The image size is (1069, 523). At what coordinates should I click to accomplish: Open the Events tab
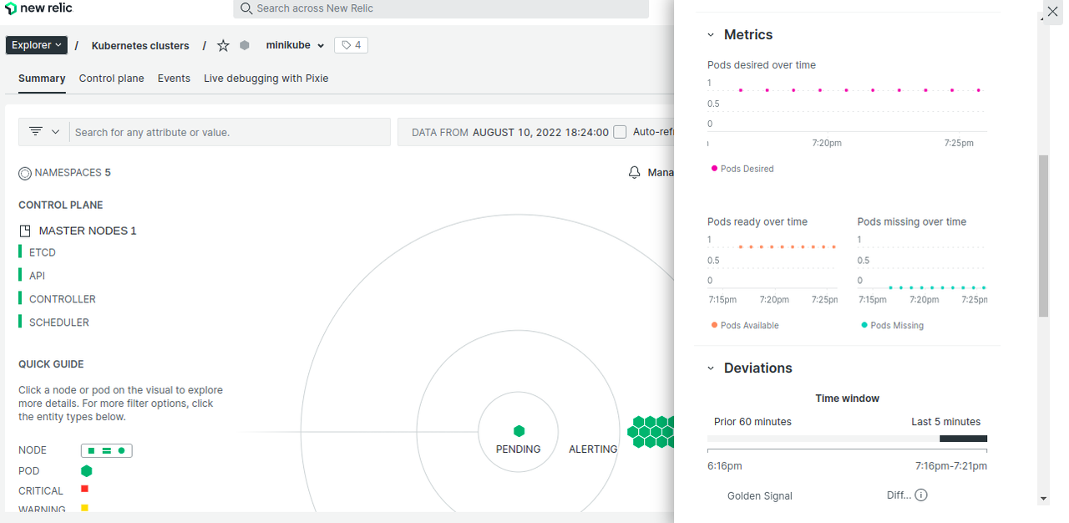pyautogui.click(x=174, y=79)
